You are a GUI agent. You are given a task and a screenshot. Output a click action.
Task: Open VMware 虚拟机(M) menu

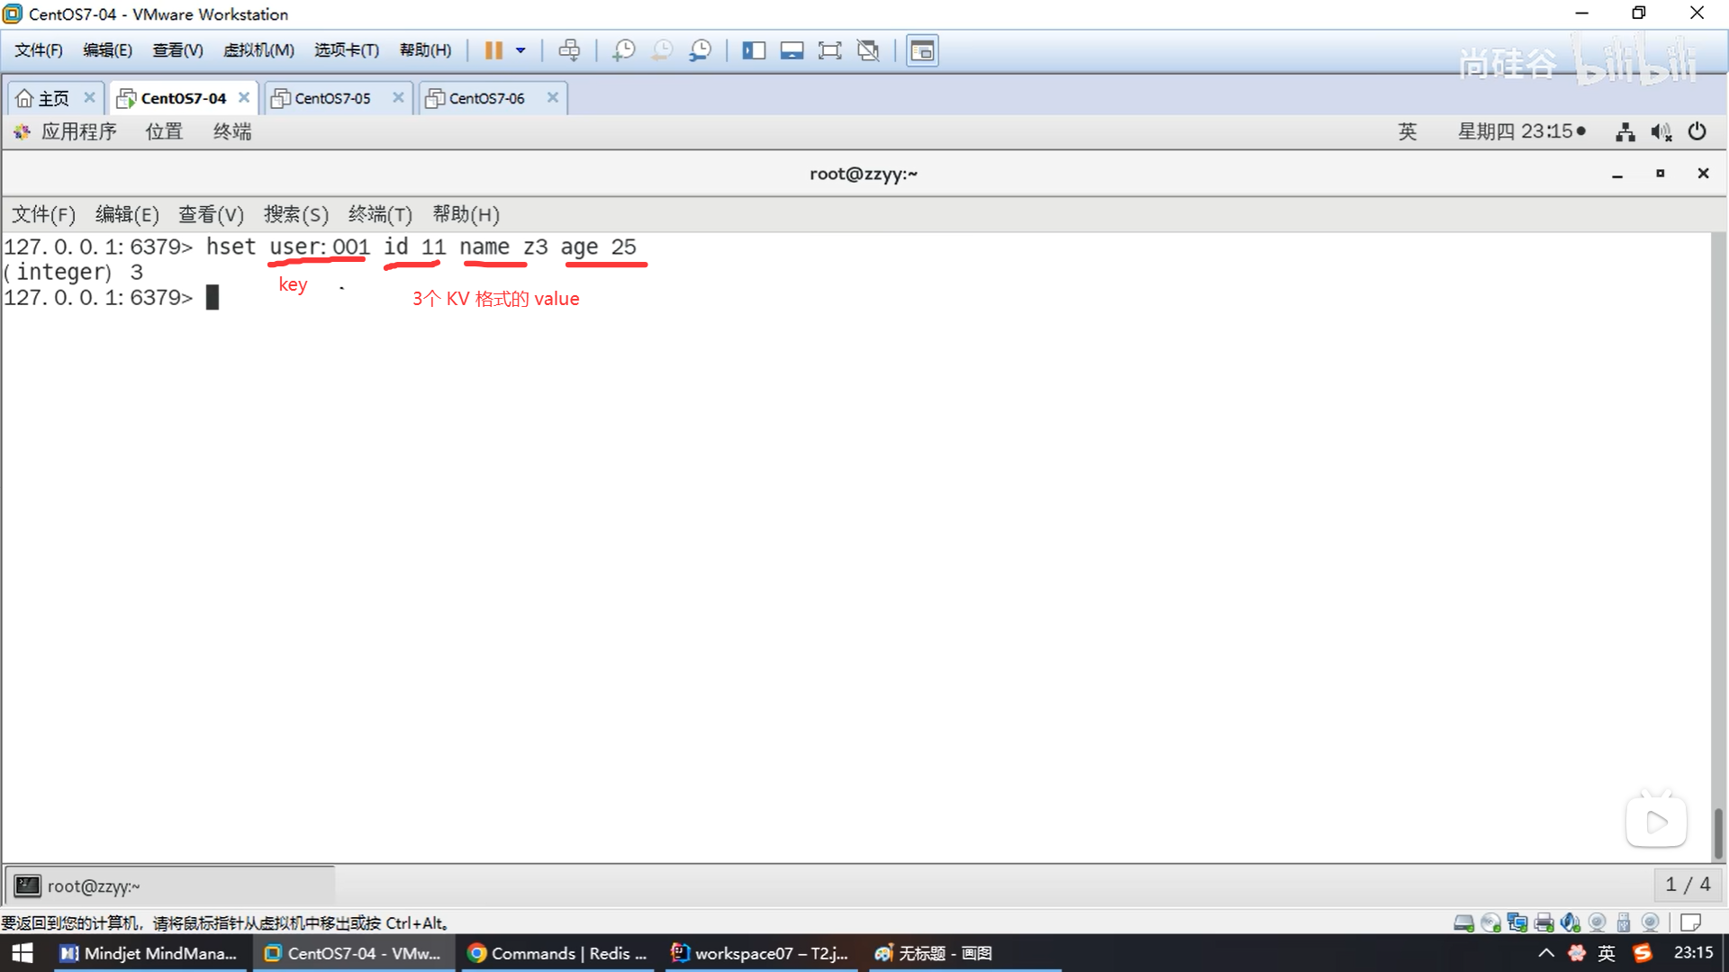258,50
